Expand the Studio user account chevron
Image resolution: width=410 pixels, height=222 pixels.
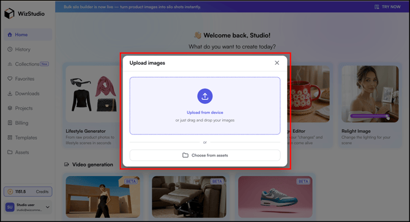point(48,207)
